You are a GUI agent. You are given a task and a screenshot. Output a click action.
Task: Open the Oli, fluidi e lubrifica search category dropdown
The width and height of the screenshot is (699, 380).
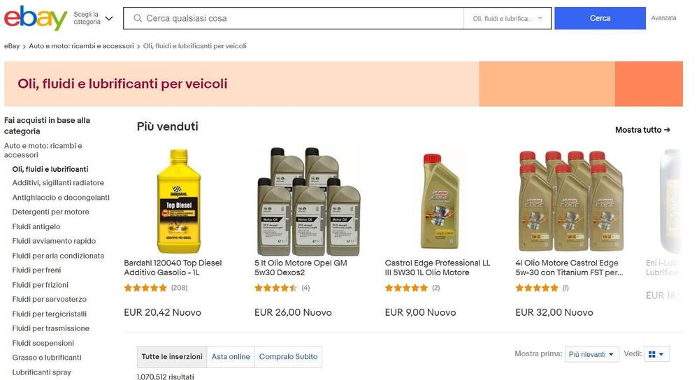[507, 18]
